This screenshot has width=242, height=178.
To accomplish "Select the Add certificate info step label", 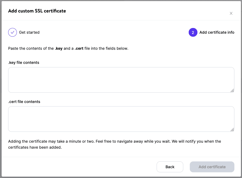I will click(217, 32).
